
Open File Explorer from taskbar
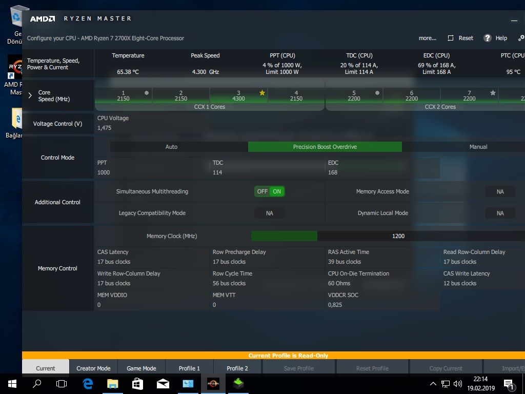tap(112, 384)
